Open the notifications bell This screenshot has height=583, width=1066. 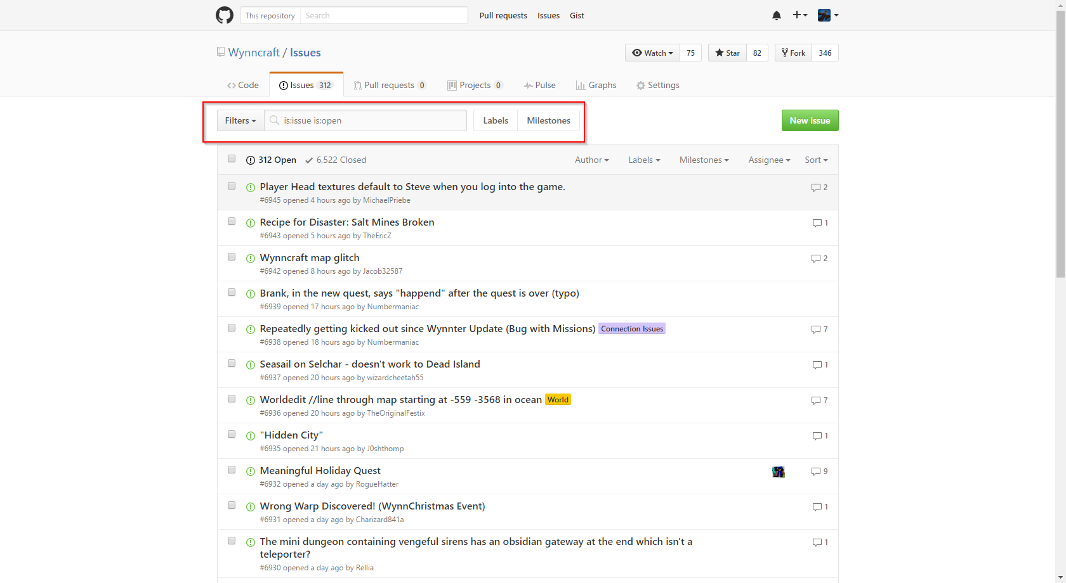777,15
